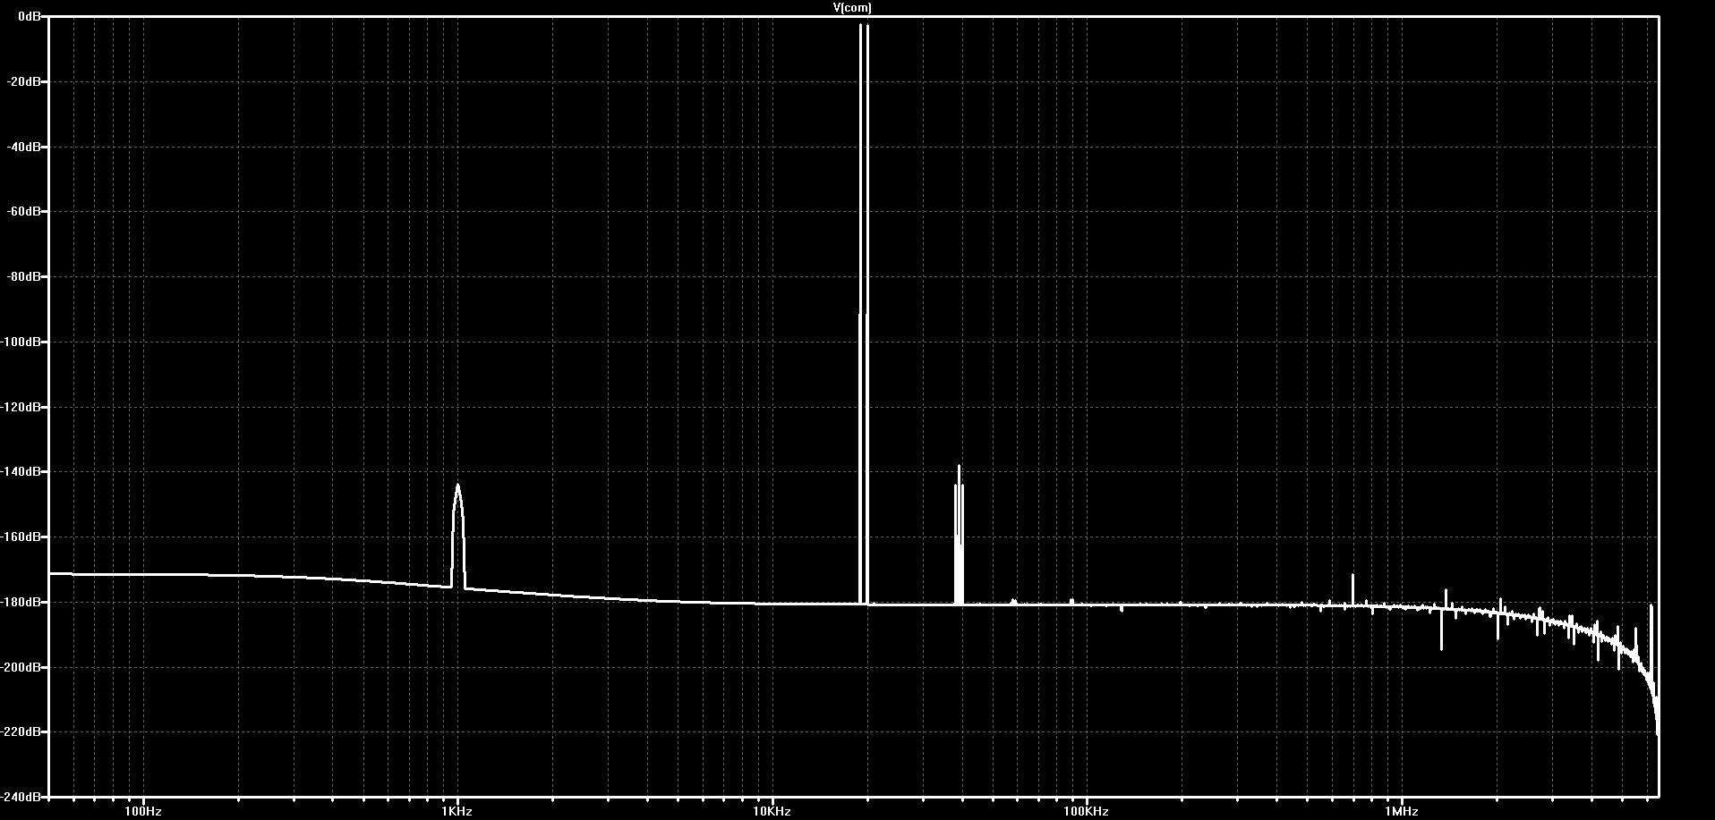Click the rounded spur peak at 1 kHz
The height and width of the screenshot is (820, 1715).
457,535
